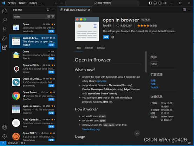Image resolution: width=194 pixels, height=146 pixels.
Task: Click the VS Code logo icon
Action: 4,3
